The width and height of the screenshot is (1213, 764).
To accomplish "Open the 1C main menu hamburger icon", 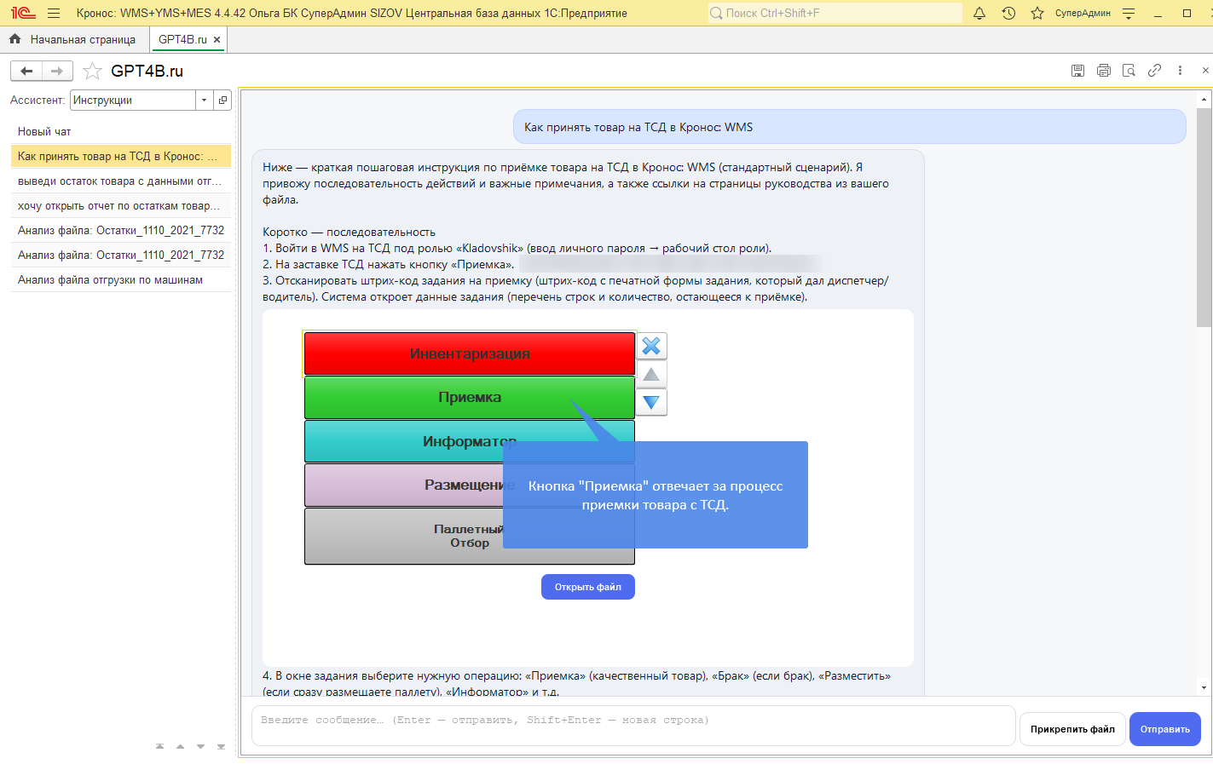I will pyautogui.click(x=54, y=13).
